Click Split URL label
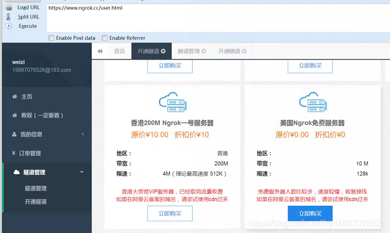 pos(28,17)
